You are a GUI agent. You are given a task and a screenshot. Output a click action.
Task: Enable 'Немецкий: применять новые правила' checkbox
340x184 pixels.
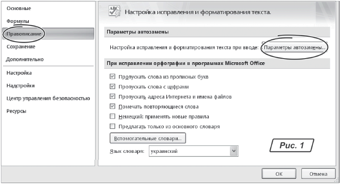pos(113,117)
